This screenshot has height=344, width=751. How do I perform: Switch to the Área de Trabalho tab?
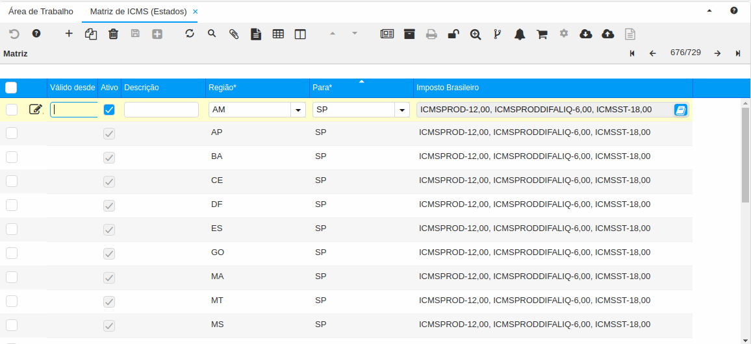(40, 12)
